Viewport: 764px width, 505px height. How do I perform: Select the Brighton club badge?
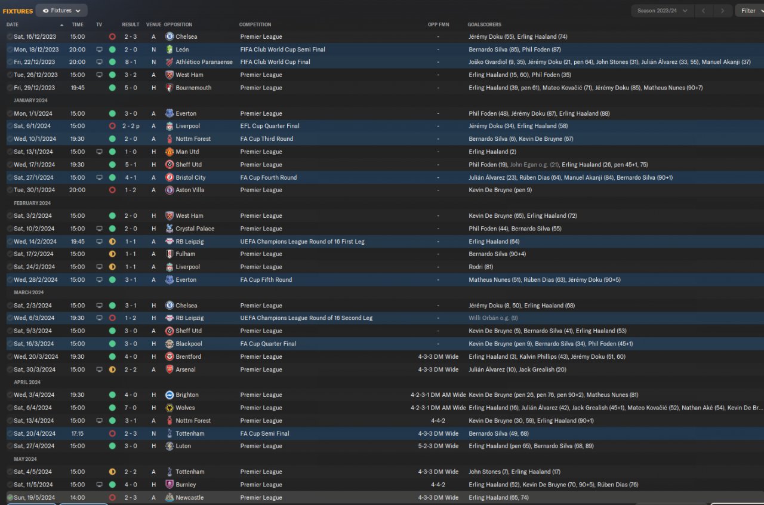(170, 395)
